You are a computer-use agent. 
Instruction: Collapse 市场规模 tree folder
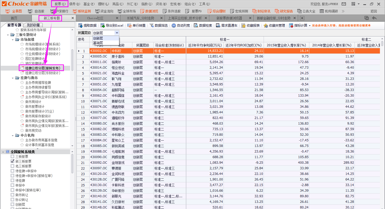13,40
